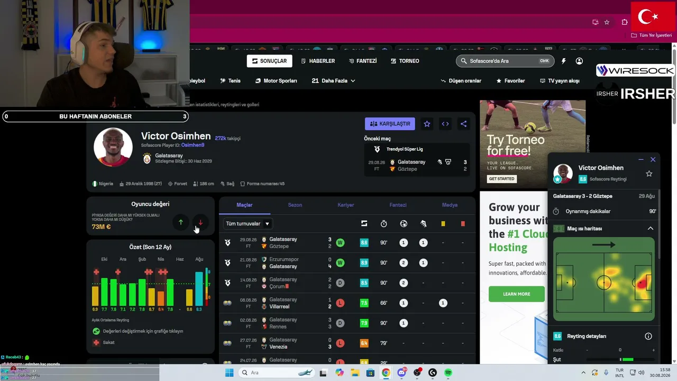Viewport: 677px width, 381px height.
Task: Open Google Chrome from the taskbar
Action: click(386, 373)
